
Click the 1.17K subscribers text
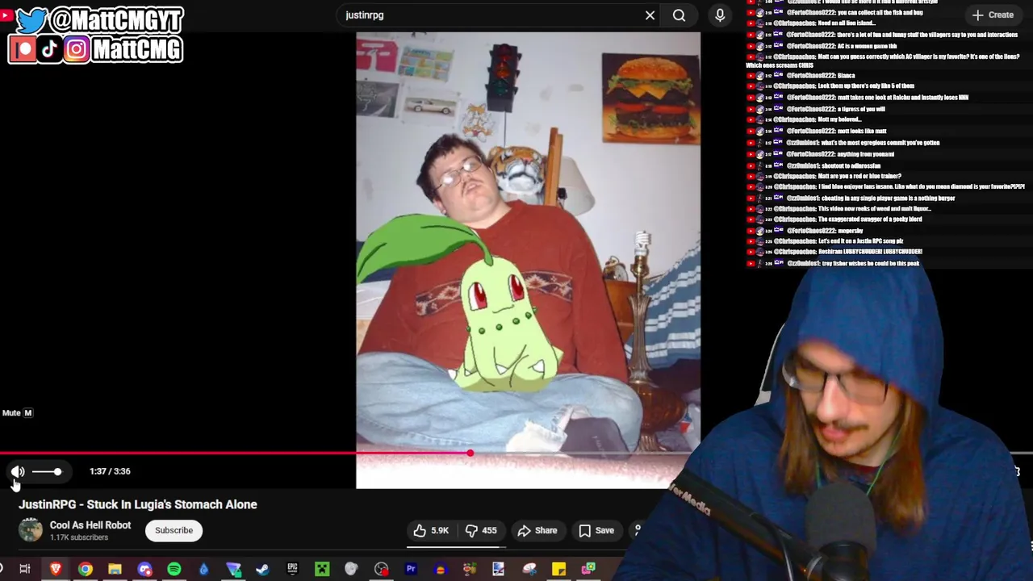78,537
